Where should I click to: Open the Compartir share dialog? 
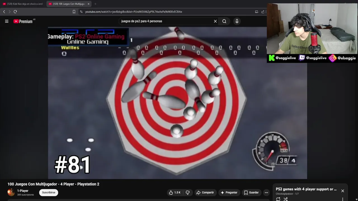[x=205, y=193]
